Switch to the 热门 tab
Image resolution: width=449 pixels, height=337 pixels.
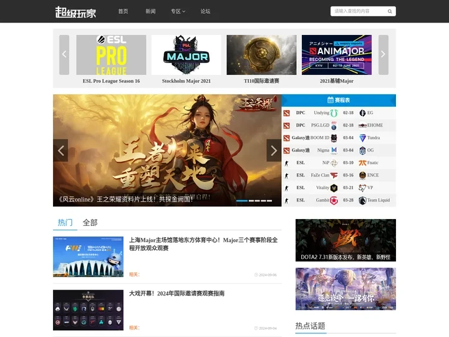click(65, 222)
